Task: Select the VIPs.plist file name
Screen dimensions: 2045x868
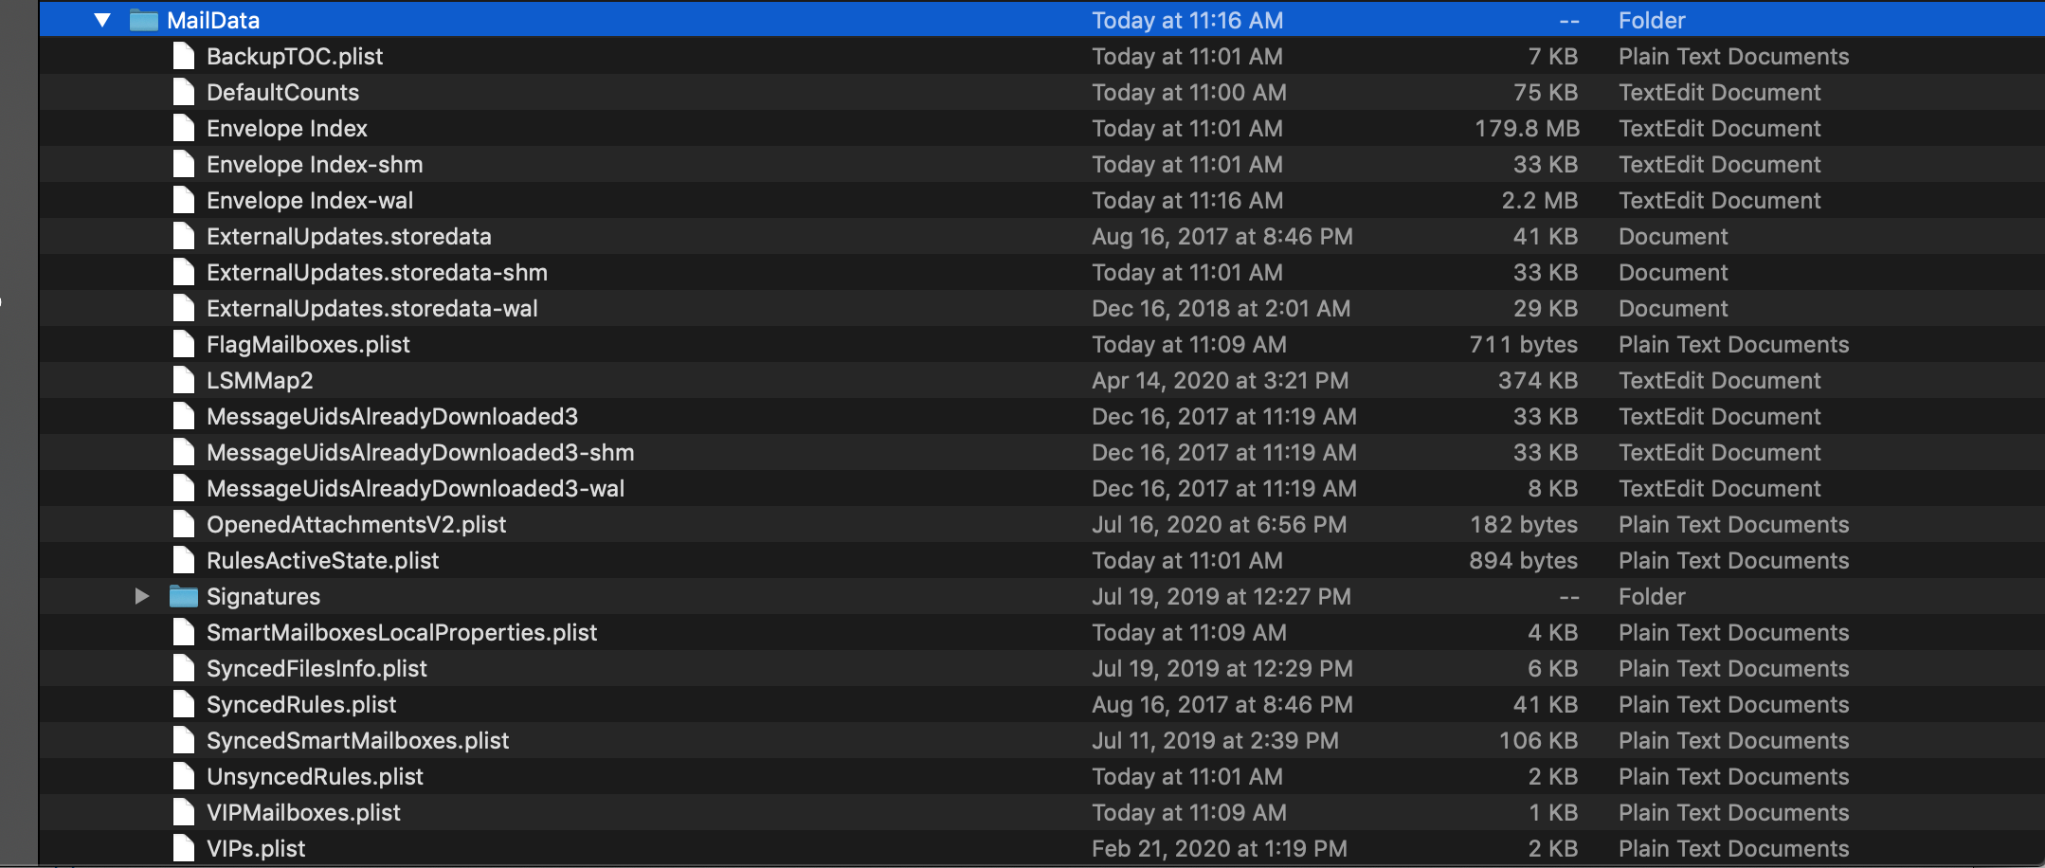Action: [x=256, y=848]
